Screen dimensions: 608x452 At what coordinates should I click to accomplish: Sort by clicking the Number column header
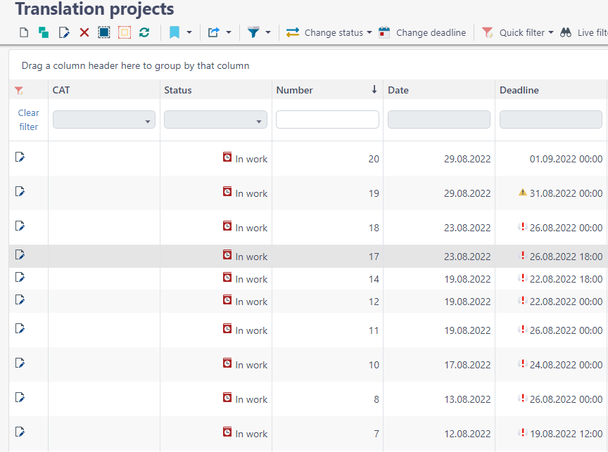click(x=294, y=90)
